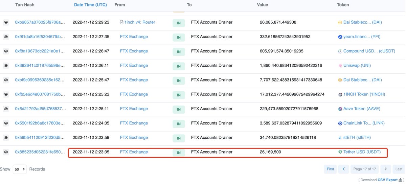Open transaction hash 0x9f1da8b16f530467fbb
Screen dimensions: 406x184
(40, 37)
